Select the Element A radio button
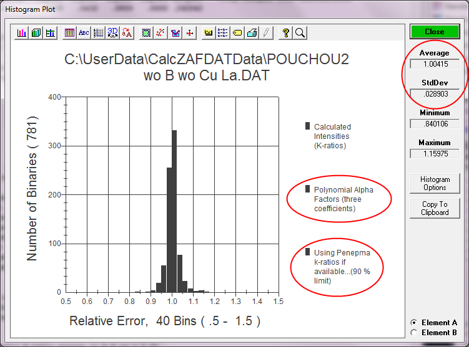 coord(413,323)
